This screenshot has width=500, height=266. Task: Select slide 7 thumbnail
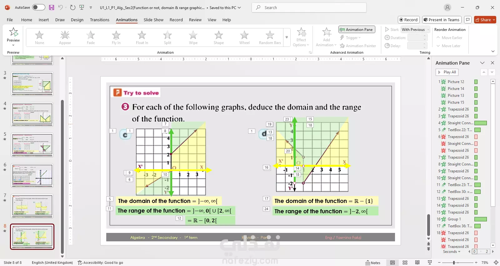coord(32,206)
